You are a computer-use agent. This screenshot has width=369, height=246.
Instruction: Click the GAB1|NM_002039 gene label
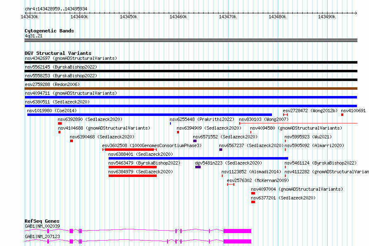tap(42, 226)
